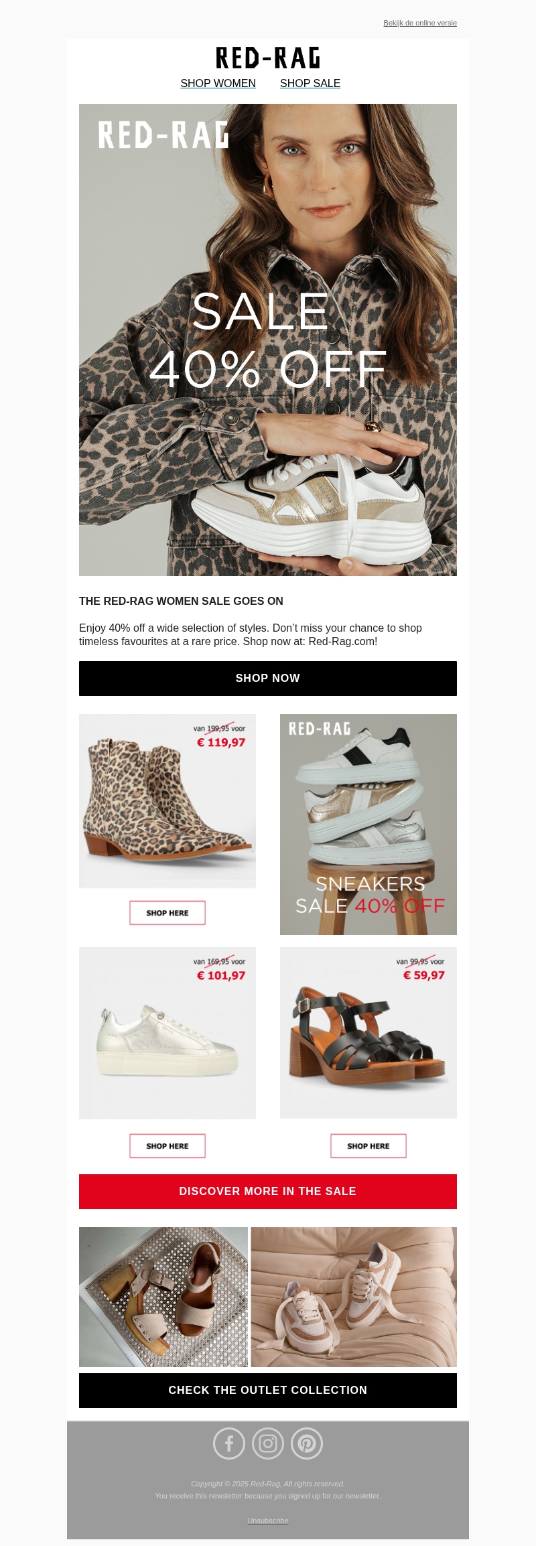Open the Sneakers Sale 40% off banner
The width and height of the screenshot is (536, 1546).
[368, 825]
